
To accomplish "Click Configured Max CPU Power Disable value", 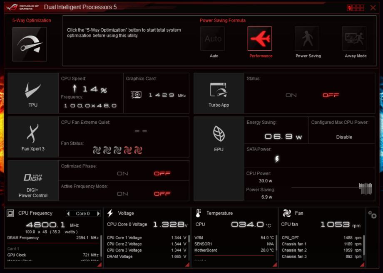I will click(344, 137).
